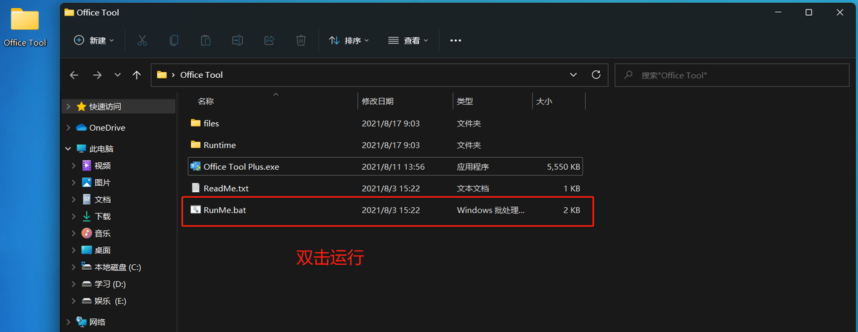The width and height of the screenshot is (858, 332).
Task: Open the 查看 view dropdown
Action: tap(408, 41)
